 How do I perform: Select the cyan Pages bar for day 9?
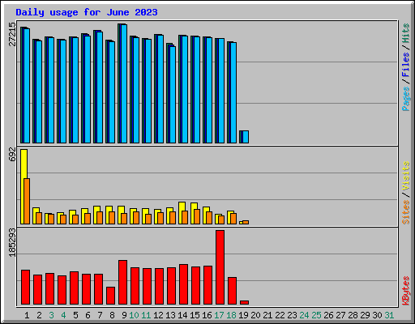click(x=124, y=83)
